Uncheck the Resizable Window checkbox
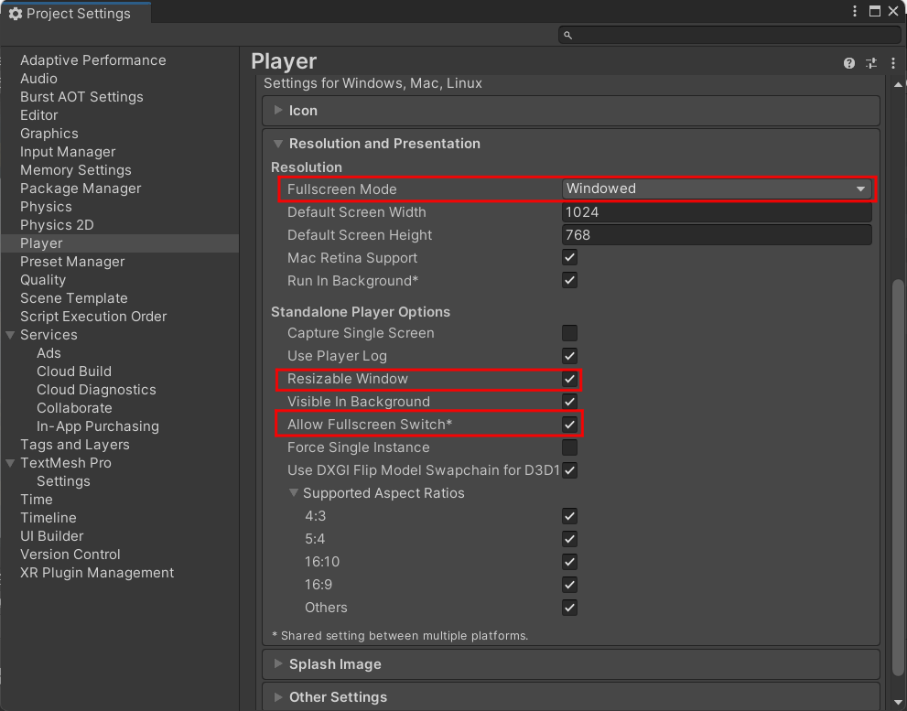Screen dimensions: 907x711 tap(570, 379)
